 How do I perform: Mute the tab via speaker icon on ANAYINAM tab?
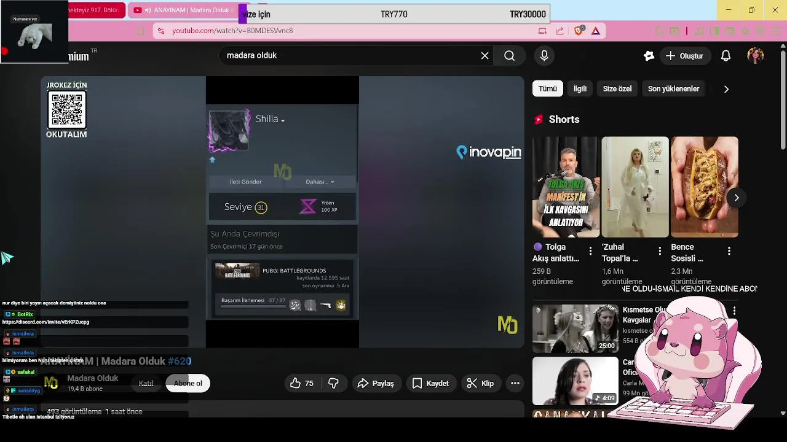coord(148,10)
